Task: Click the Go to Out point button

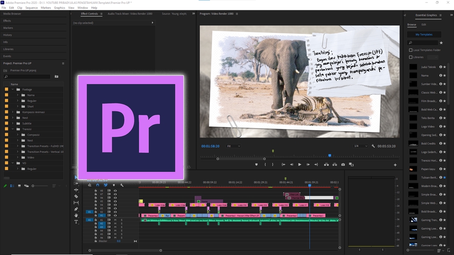Action: click(x=316, y=164)
